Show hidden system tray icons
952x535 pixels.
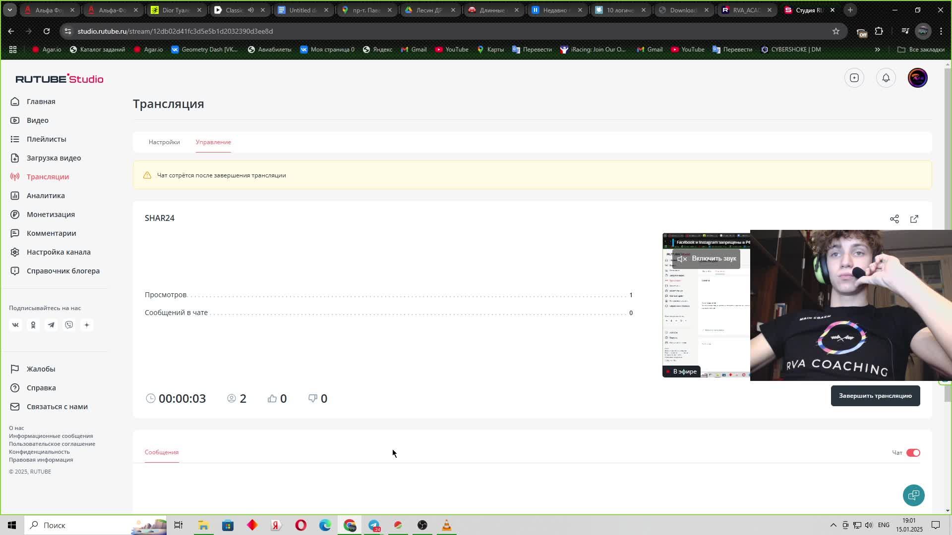[x=833, y=525]
